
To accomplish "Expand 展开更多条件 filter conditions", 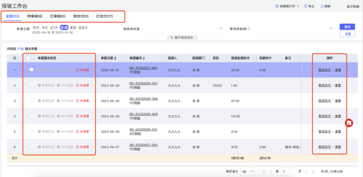I will click(x=183, y=38).
